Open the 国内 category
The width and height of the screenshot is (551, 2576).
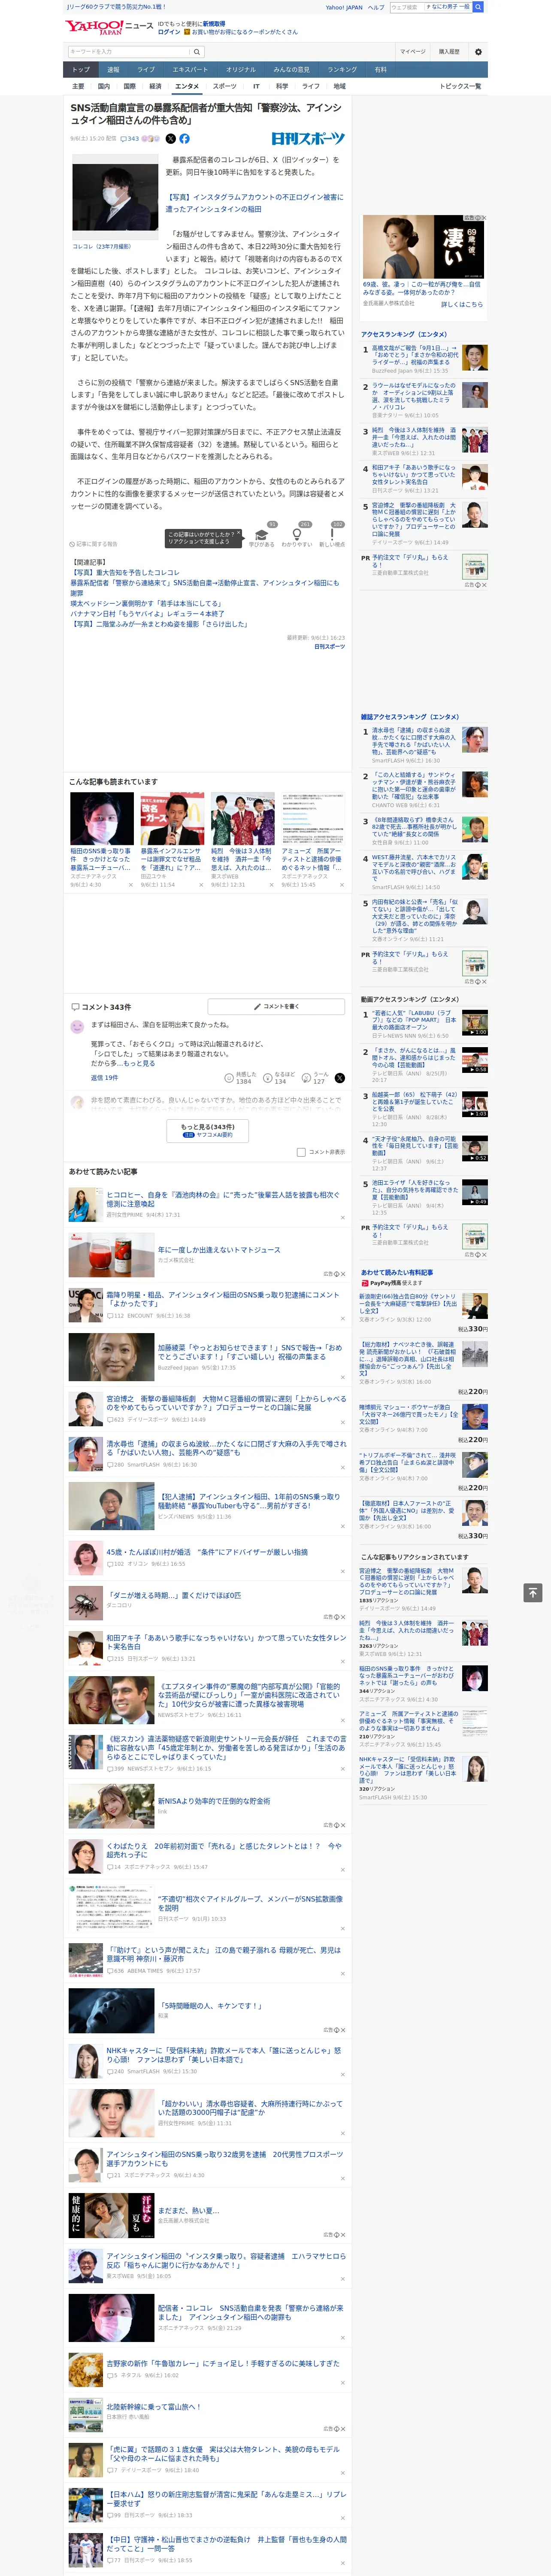click(x=103, y=86)
